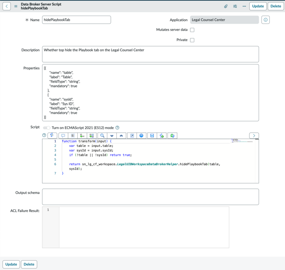Click the top Delete button
This screenshot has width=285, height=270.
tap(276, 6)
